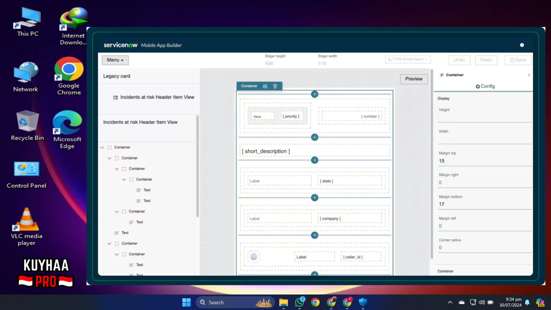Open Internet Download Manager desktop shortcut

(x=73, y=26)
